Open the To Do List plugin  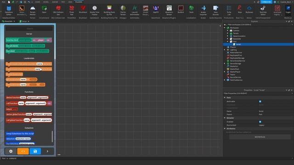[229, 10]
